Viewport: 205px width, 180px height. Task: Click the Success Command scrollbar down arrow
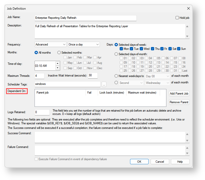point(187,141)
